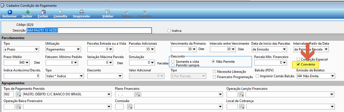
Task: Open lookup icon beside Plano Financeiro
Action: 138,94
